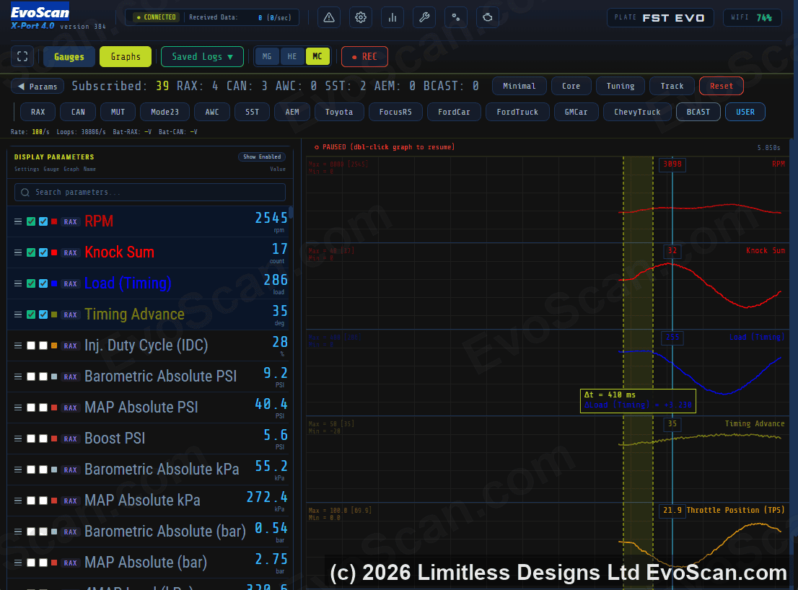The width and height of the screenshot is (798, 590).
Task: Open the wrench tools icon
Action: (424, 17)
